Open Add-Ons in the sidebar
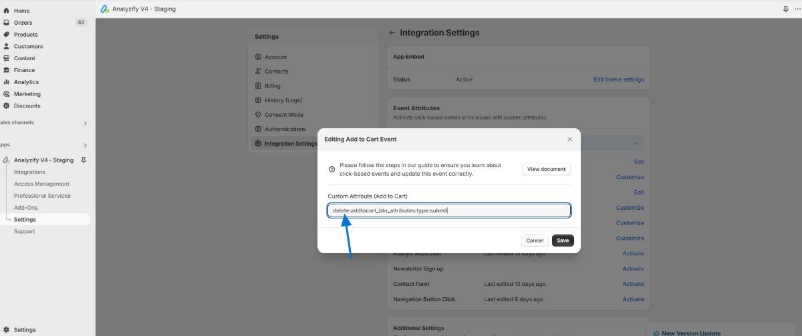Viewport: 802px width, 336px height. pos(26,208)
